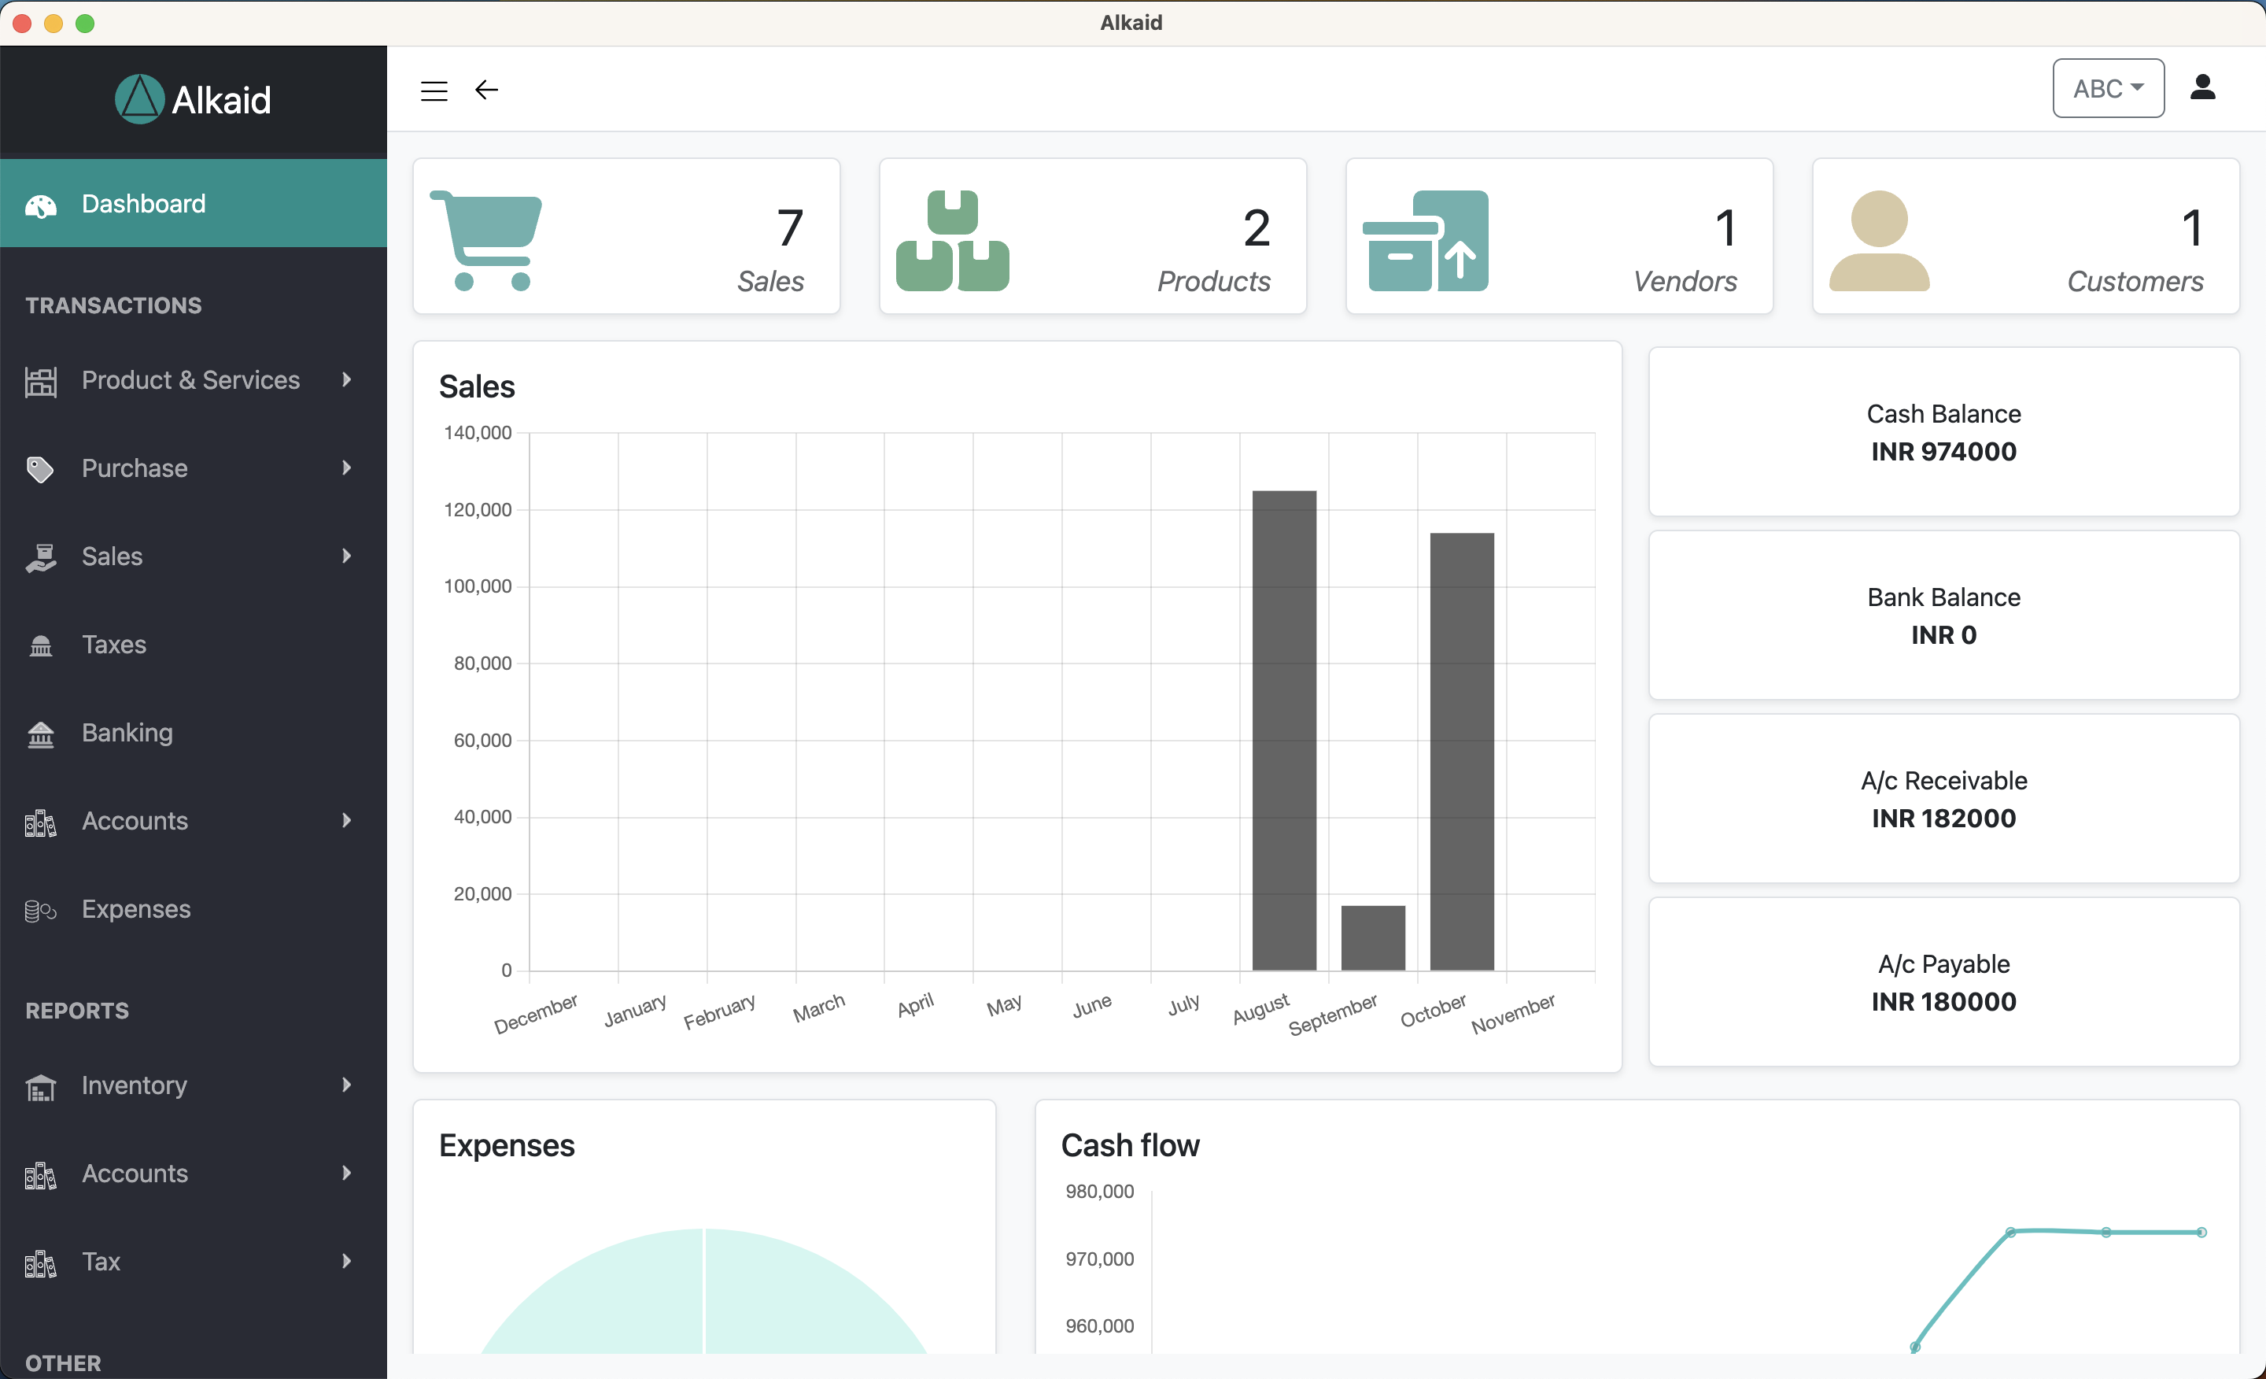Expand the Sales submenu arrow
Screen dimensions: 2266x1379
tap(347, 556)
